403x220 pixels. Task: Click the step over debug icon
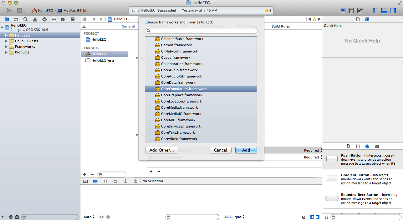point(115,181)
